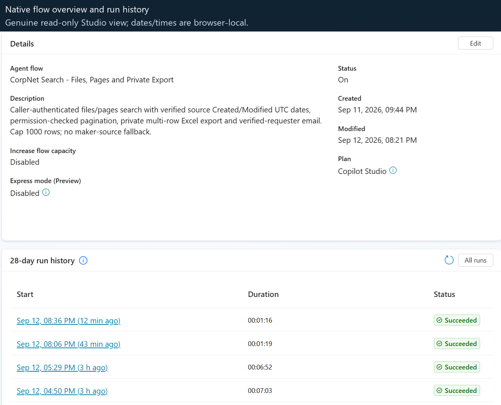Click info icon next to 28-day run history
Image resolution: width=501 pixels, height=405 pixels.
pyautogui.click(x=83, y=260)
